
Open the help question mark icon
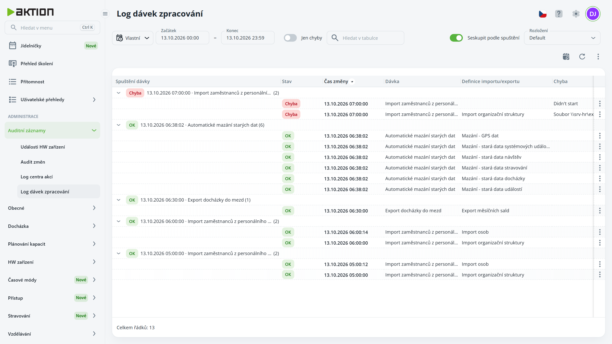click(x=559, y=14)
